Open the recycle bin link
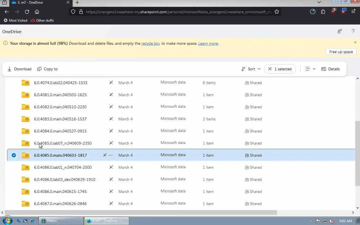360x225 pixels. click(150, 44)
